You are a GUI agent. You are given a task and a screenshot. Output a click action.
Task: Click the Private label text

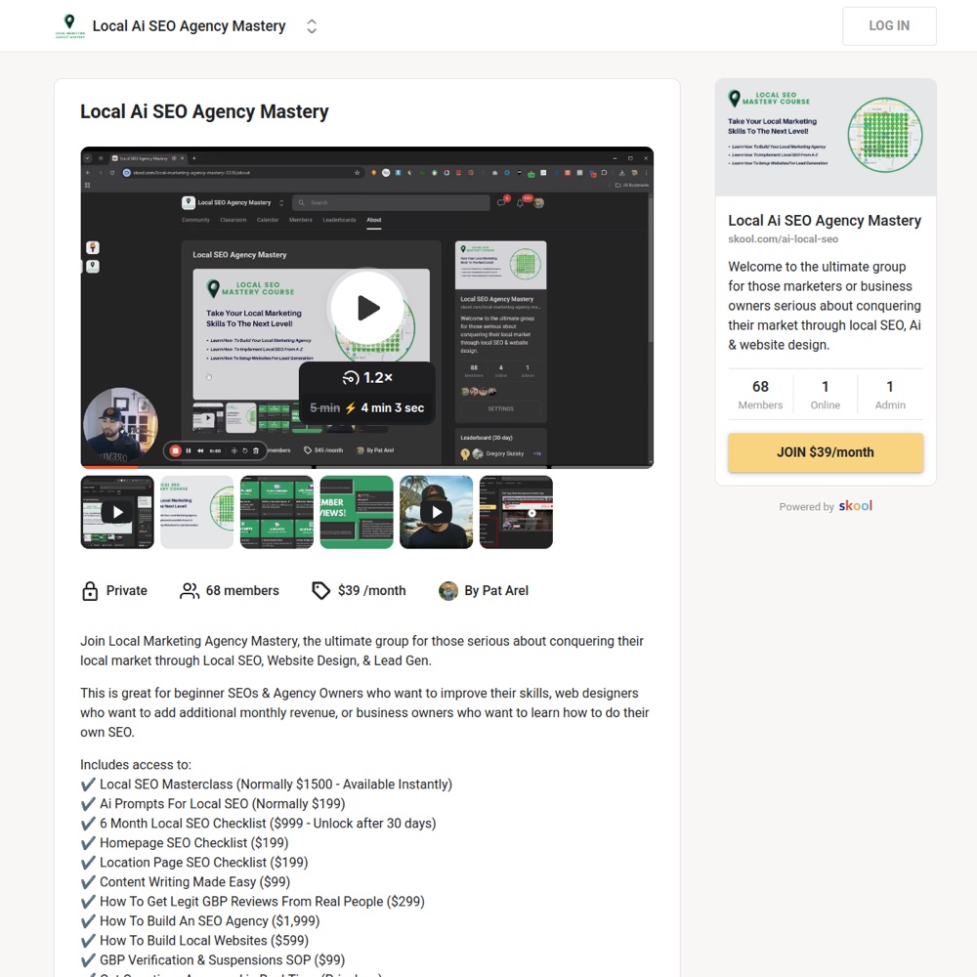click(126, 591)
